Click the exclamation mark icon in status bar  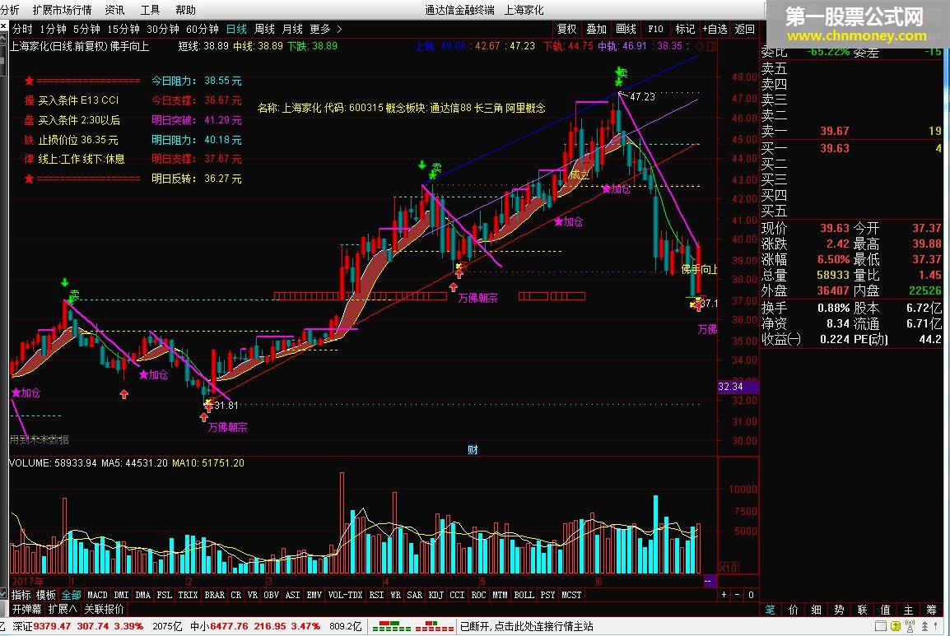coord(935,625)
